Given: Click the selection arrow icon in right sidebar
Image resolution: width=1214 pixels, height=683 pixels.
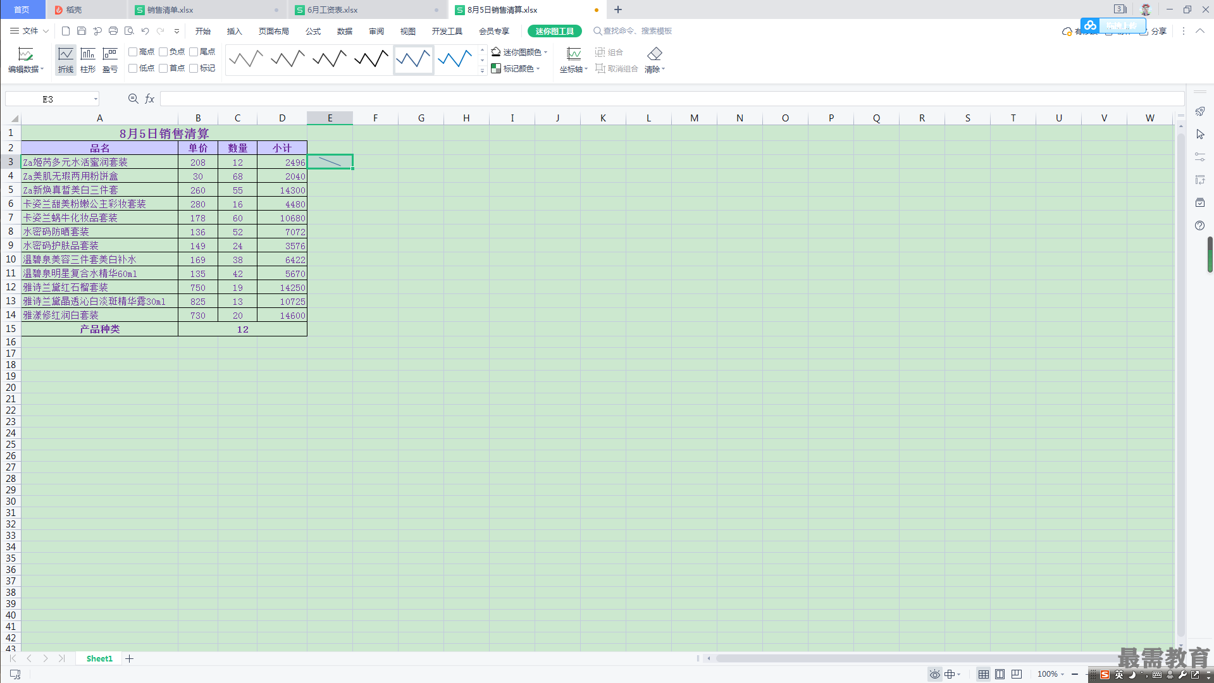Looking at the screenshot, I should (1199, 135).
